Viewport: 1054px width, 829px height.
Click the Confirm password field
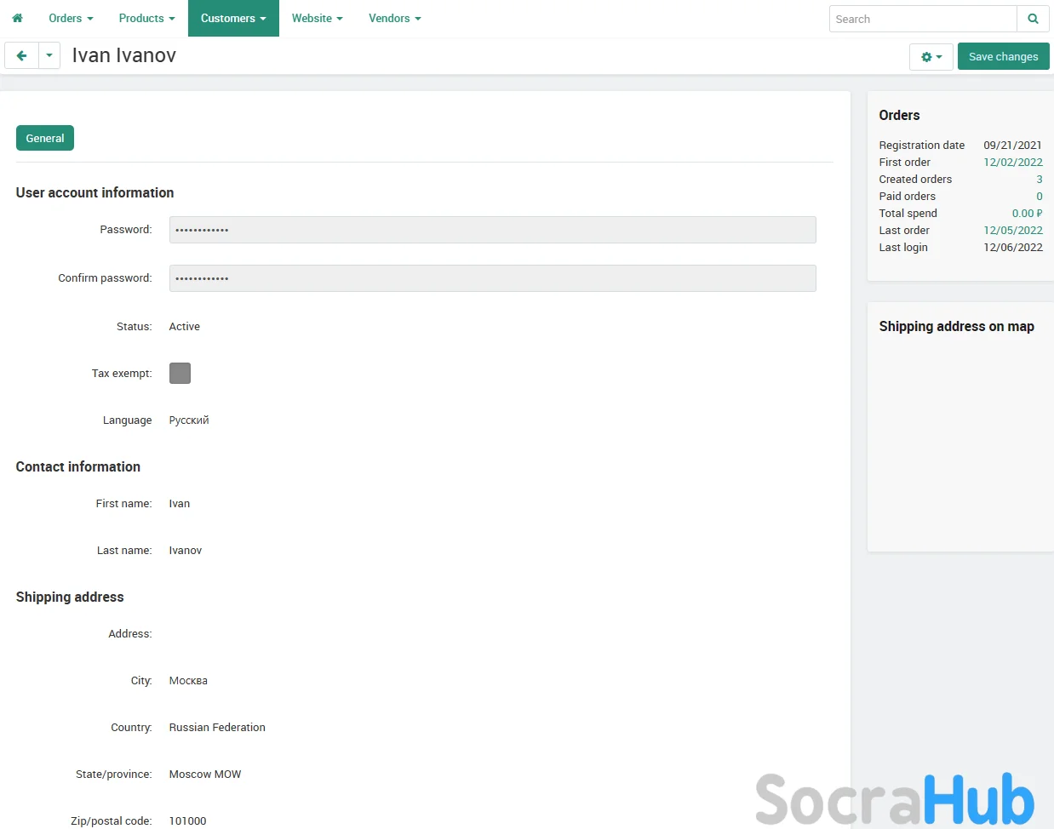pos(493,278)
